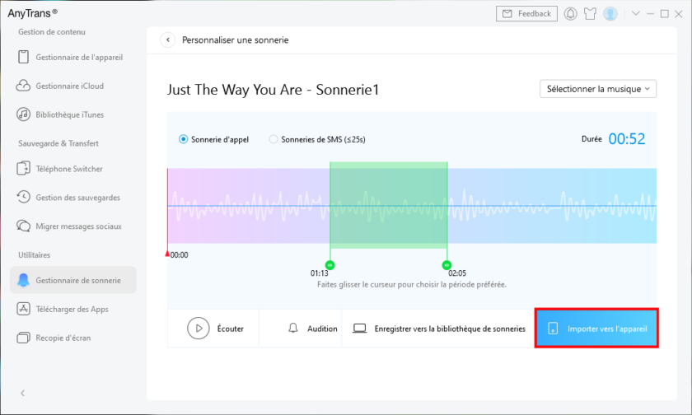Click the Feedback button
692x415 pixels.
526,14
